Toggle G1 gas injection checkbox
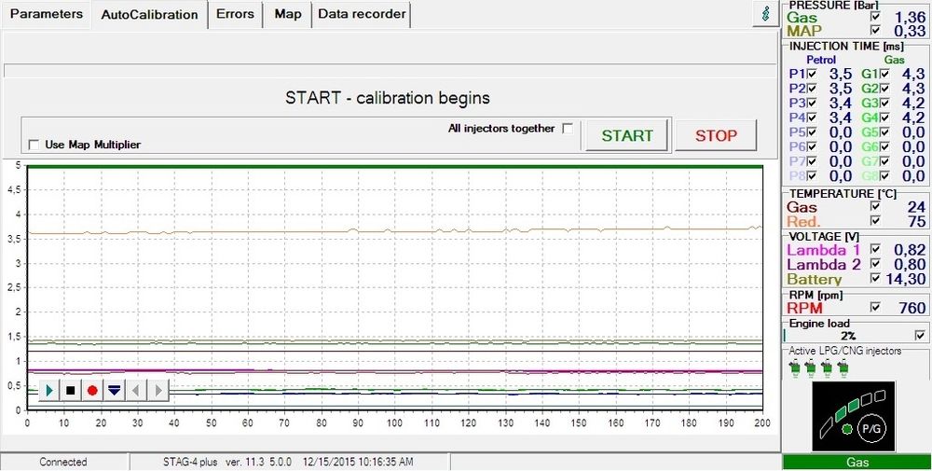The width and height of the screenshot is (932, 471). tap(885, 75)
